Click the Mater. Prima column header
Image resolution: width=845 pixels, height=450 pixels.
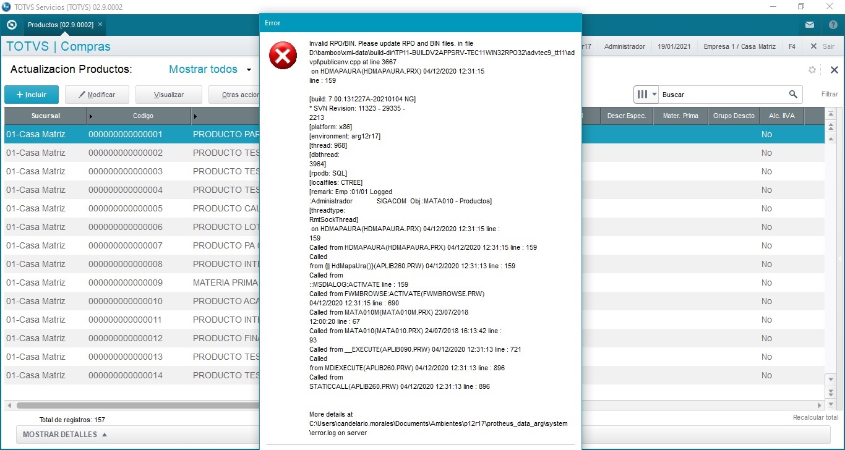[680, 116]
